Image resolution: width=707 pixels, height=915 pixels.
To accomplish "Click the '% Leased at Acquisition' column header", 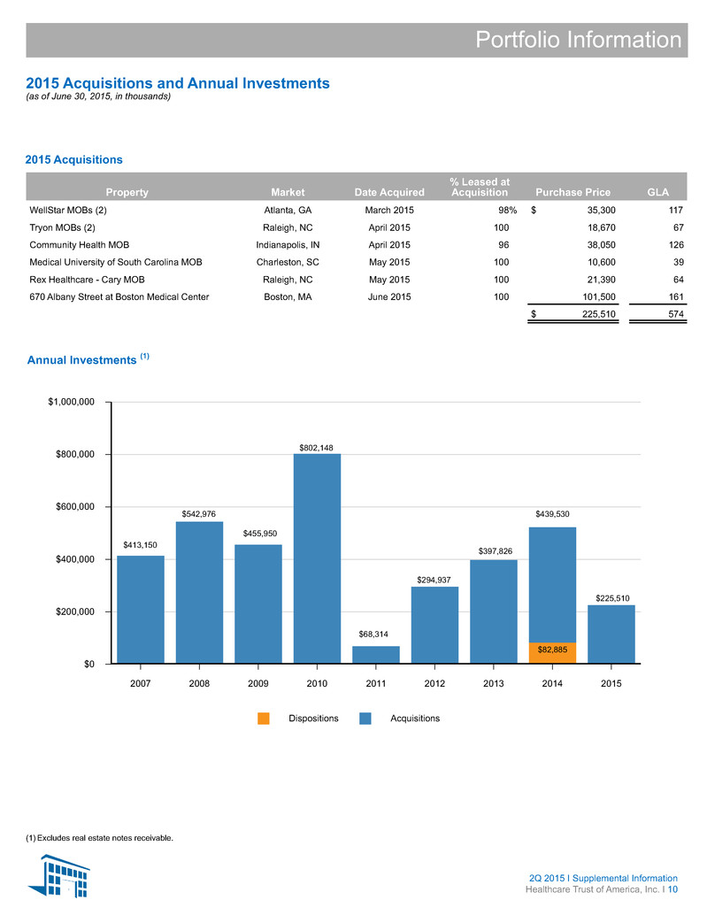I will (480, 187).
